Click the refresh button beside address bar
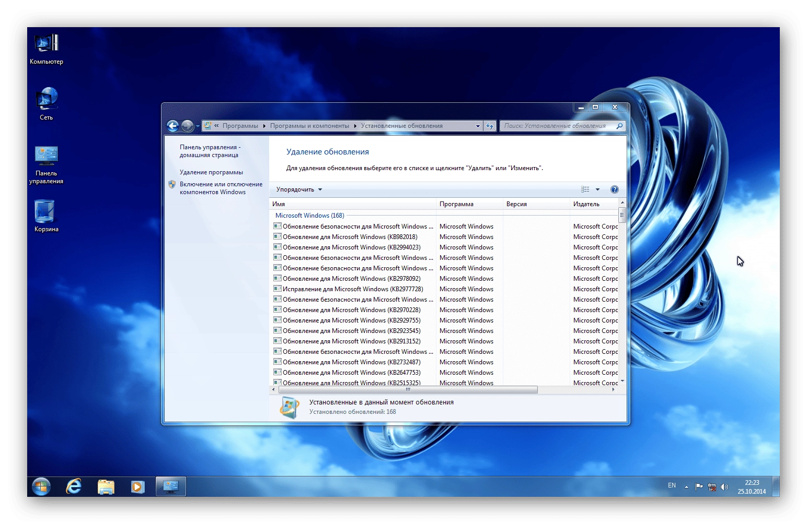 [x=490, y=126]
